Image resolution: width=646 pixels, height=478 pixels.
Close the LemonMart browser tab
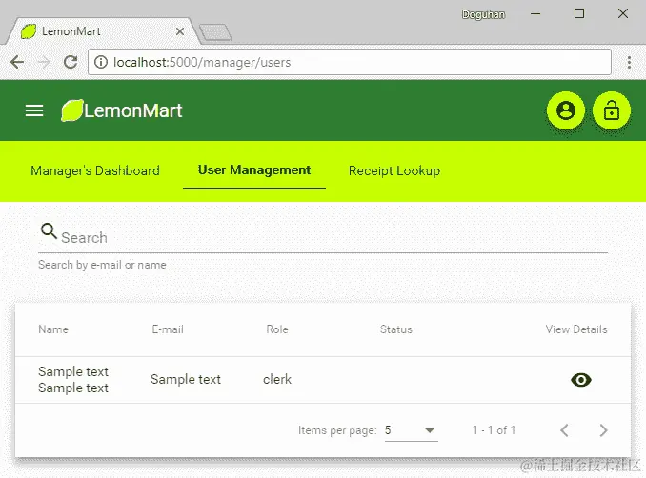pyautogui.click(x=180, y=31)
